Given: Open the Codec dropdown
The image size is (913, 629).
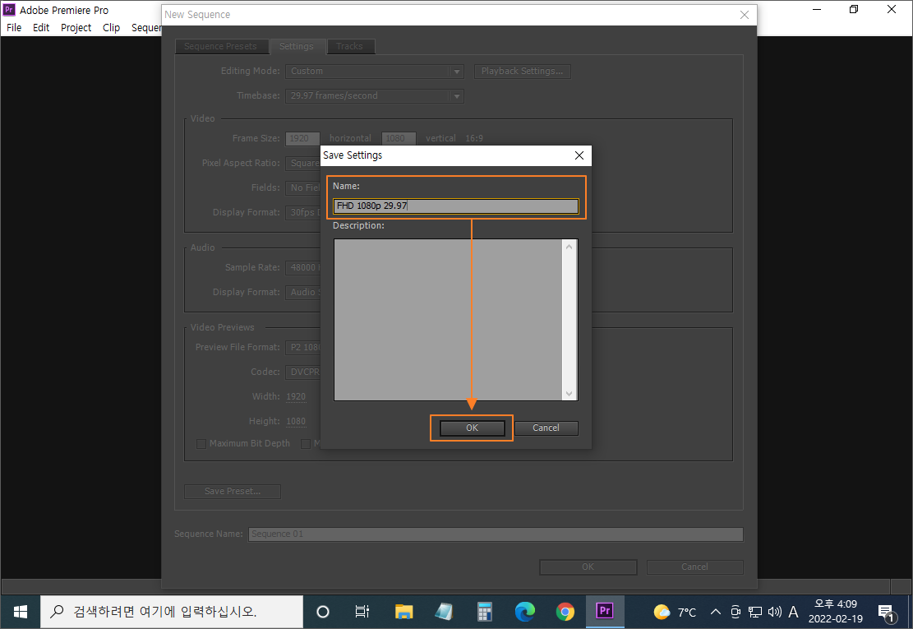Looking at the screenshot, I should 302,372.
